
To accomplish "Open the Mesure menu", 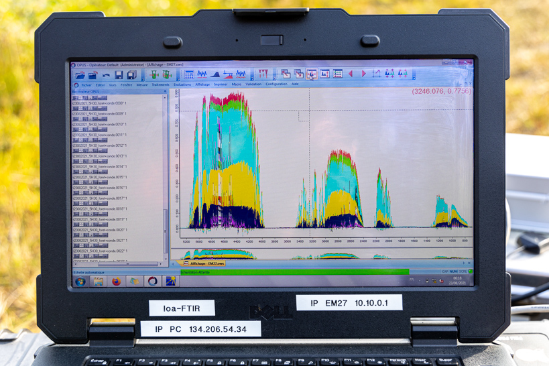I will pyautogui.click(x=142, y=84).
